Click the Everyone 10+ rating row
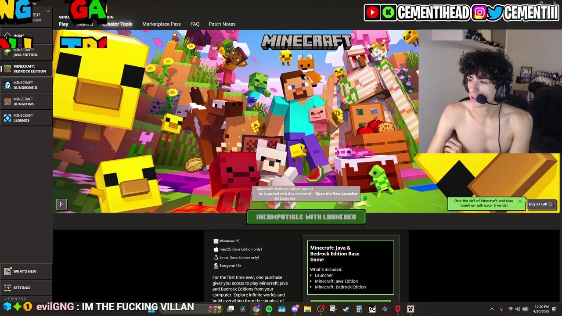Viewport: 562px width, 316px height. pos(227,266)
